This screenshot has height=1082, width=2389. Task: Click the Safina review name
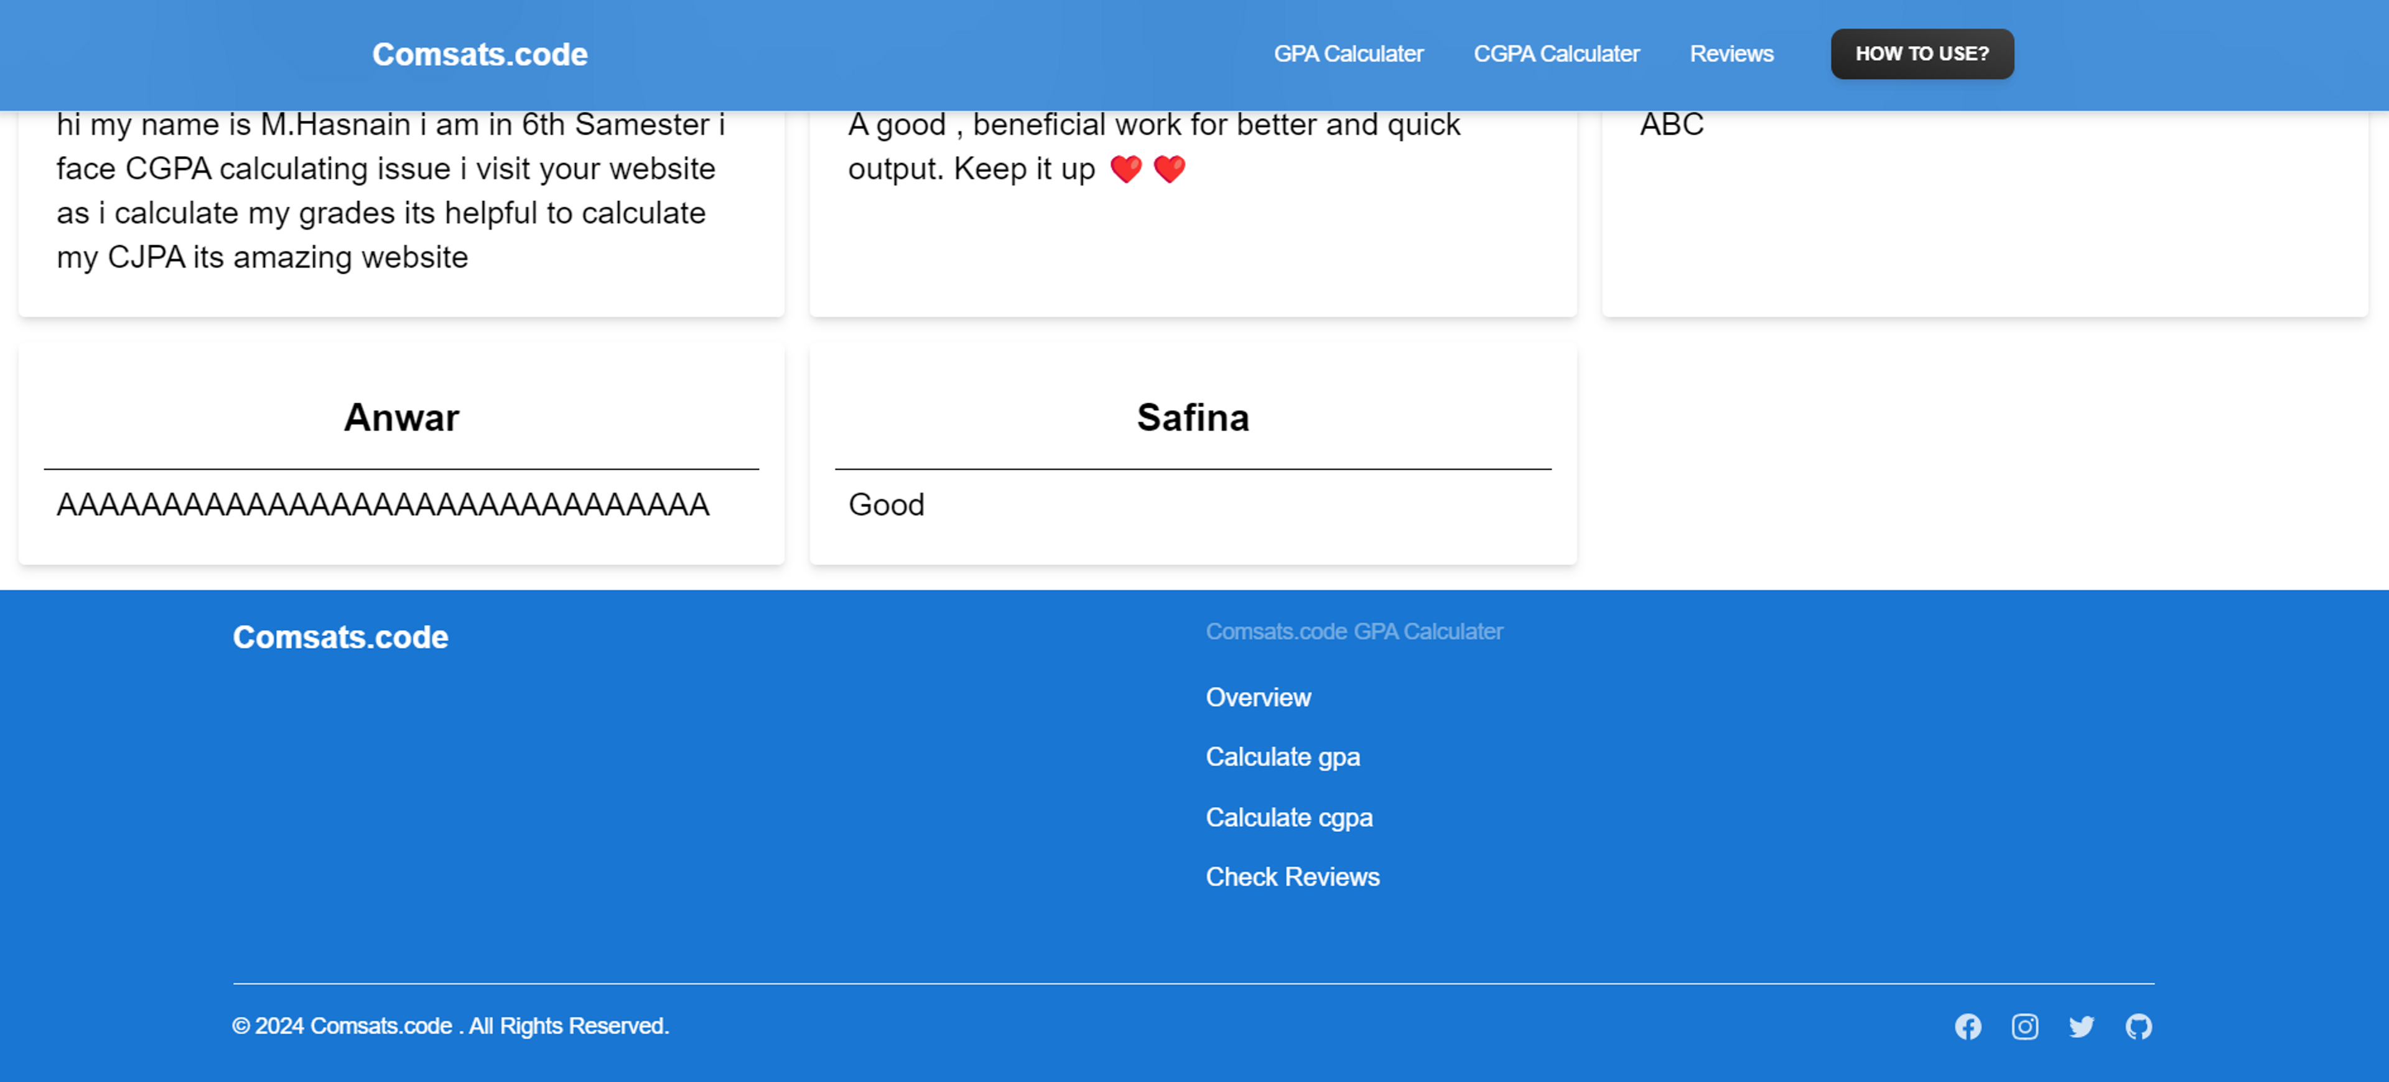[x=1193, y=417]
